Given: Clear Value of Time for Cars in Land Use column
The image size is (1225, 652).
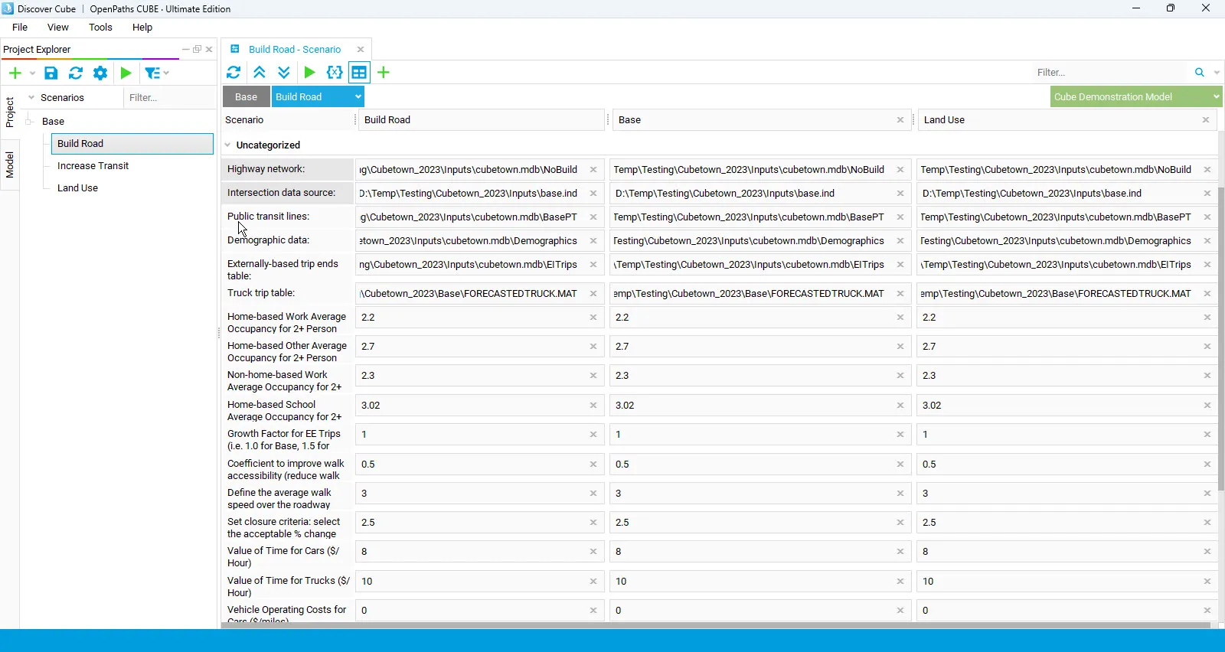Looking at the screenshot, I should pos(1207,552).
